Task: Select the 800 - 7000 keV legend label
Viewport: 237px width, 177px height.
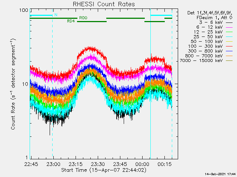Action: (x=204, y=56)
